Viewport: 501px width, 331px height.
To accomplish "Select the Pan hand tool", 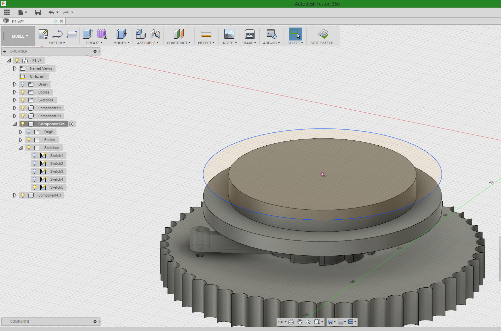I will (x=300, y=322).
